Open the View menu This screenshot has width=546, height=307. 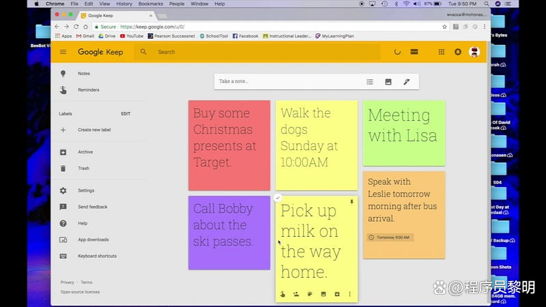[x=104, y=4]
